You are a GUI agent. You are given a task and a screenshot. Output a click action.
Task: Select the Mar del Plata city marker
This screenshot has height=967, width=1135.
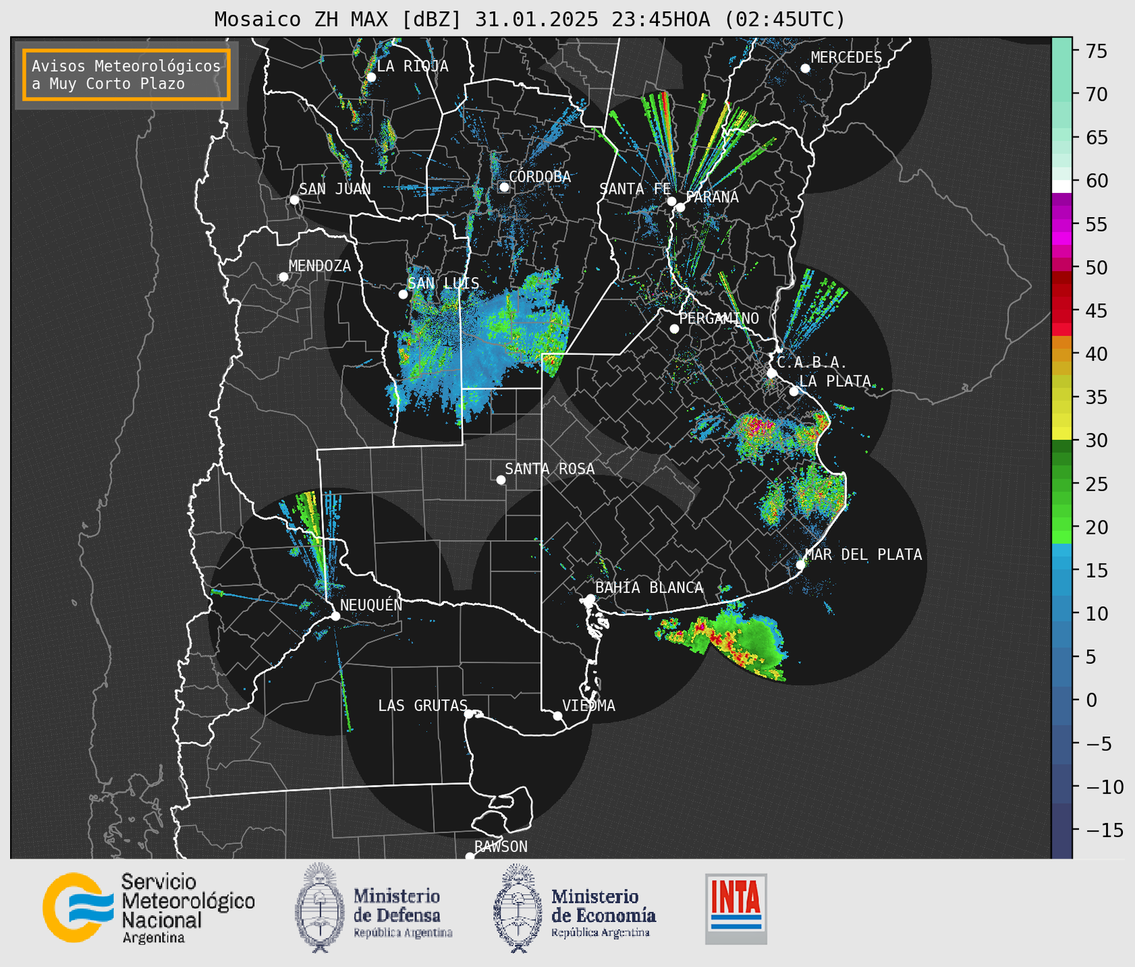coord(800,565)
